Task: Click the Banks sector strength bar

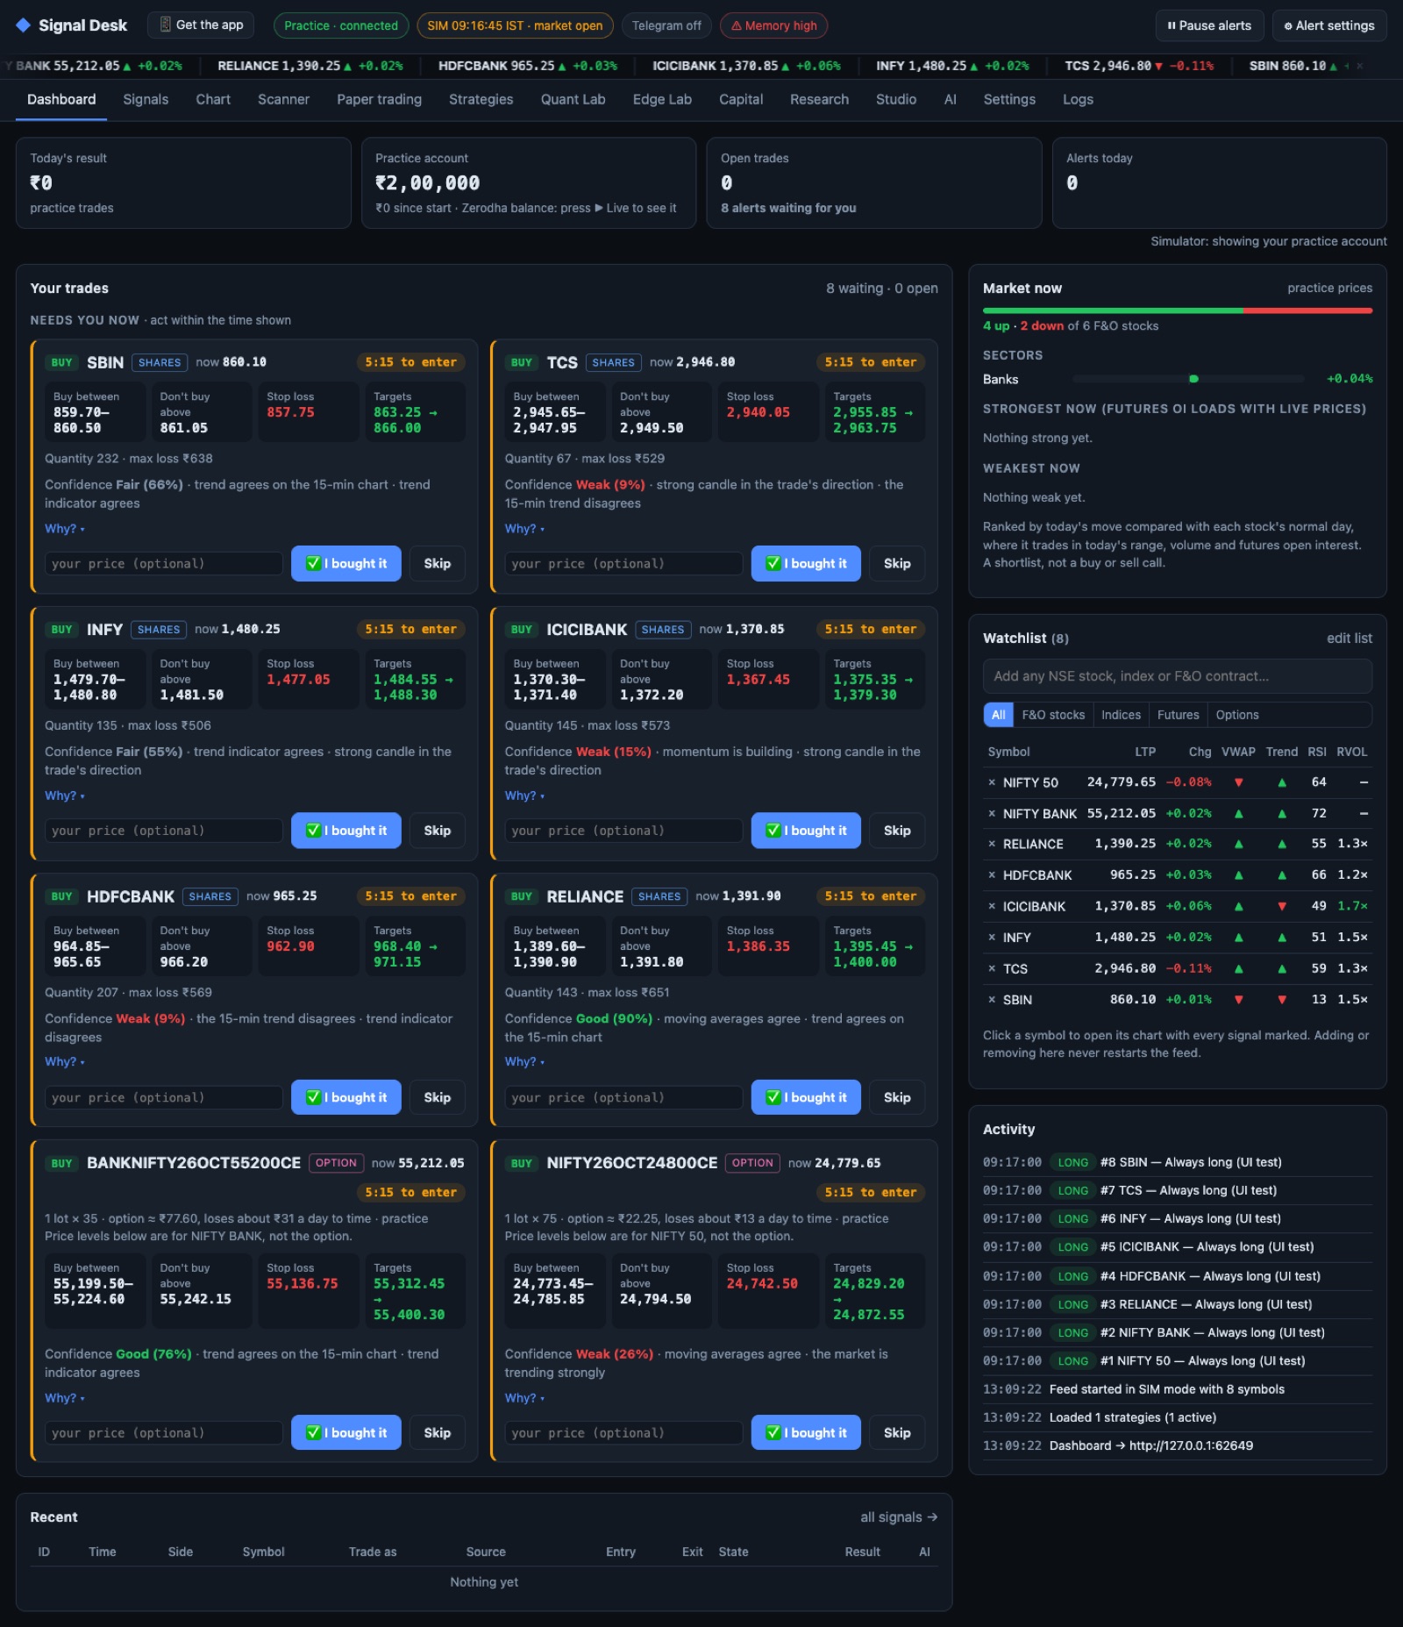Action: [1188, 379]
